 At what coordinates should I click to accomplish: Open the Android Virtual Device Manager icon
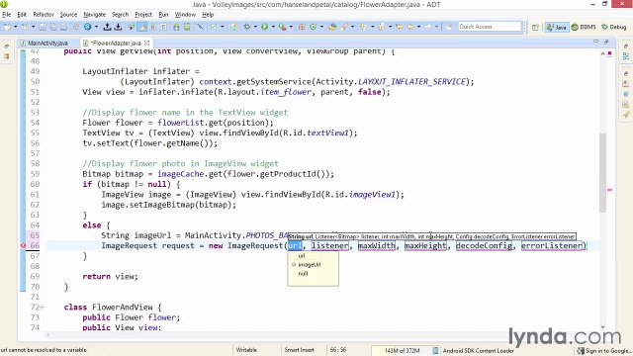[x=187, y=27]
